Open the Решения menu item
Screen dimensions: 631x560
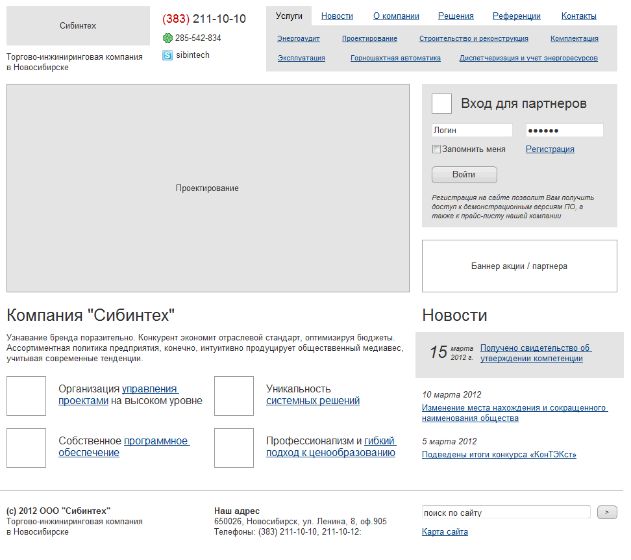pos(456,16)
